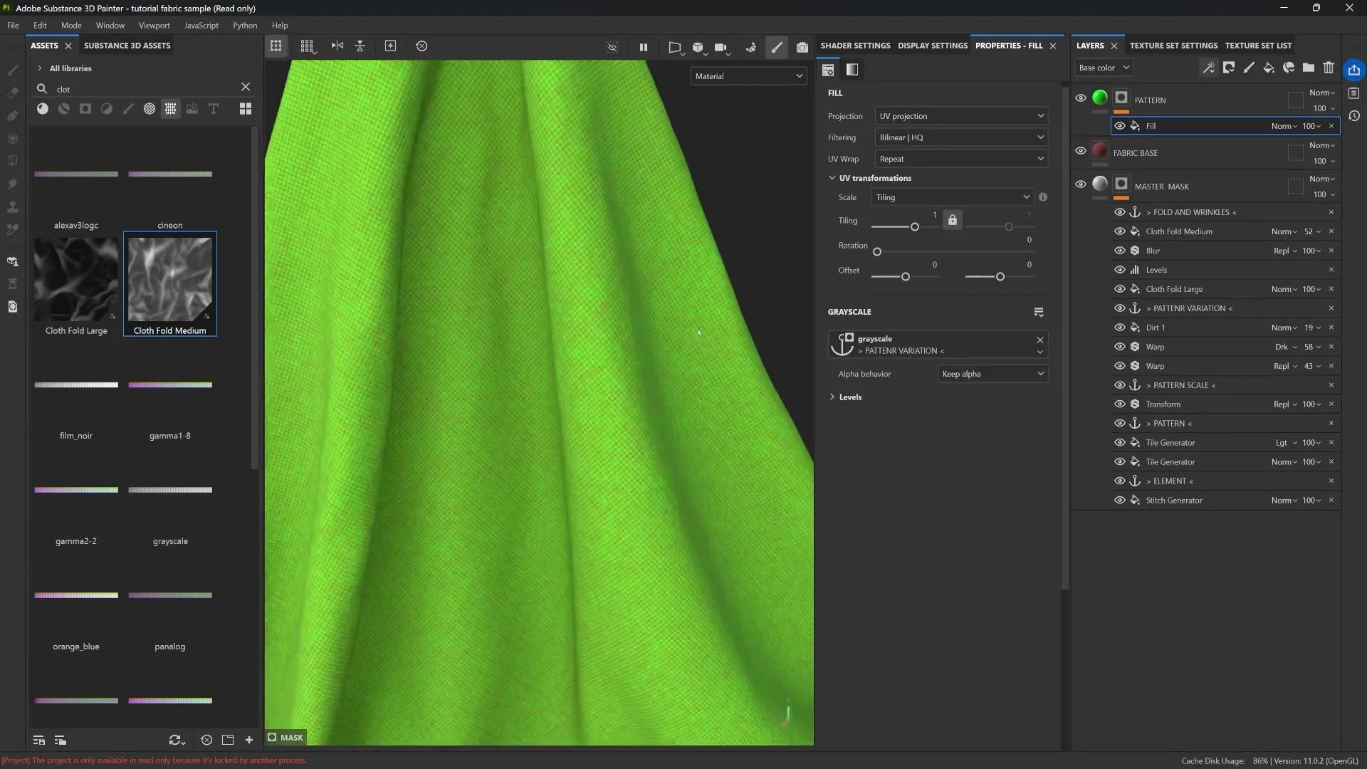
Task: Click the add folder icon in Layers
Action: pyautogui.click(x=1309, y=68)
